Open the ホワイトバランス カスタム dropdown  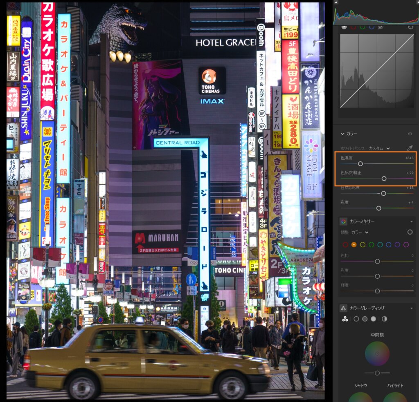(379, 148)
